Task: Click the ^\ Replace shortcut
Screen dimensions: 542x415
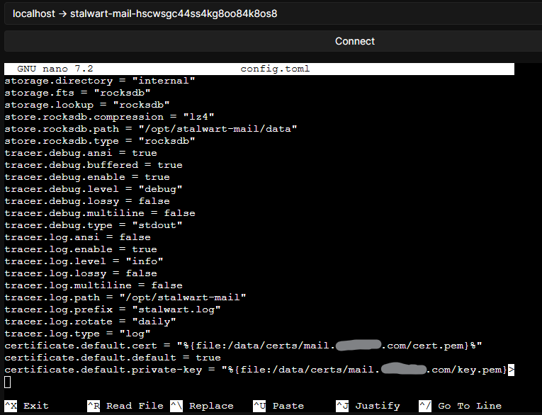Action: tap(202, 406)
